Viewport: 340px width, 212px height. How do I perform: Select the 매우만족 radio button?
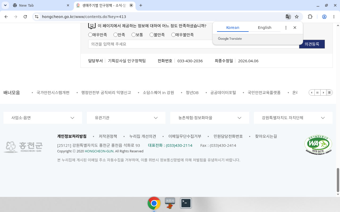tap(90, 35)
